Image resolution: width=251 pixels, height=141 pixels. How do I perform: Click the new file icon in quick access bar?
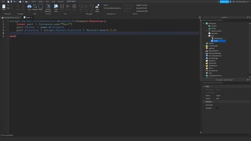click(8, 2)
